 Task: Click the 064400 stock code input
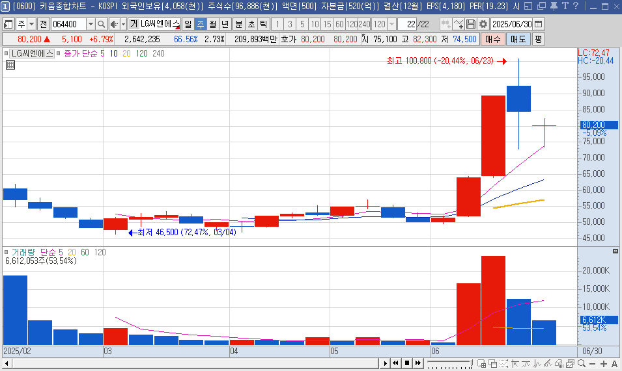(68, 24)
